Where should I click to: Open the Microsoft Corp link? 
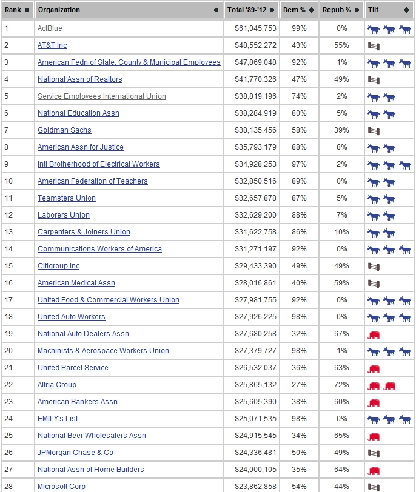(x=61, y=486)
